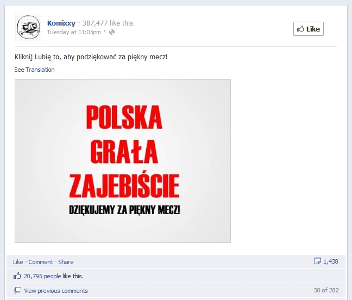The height and width of the screenshot is (300, 352).
Task: Click the Tuesday at 11:05pm timestamp
Action: point(74,32)
